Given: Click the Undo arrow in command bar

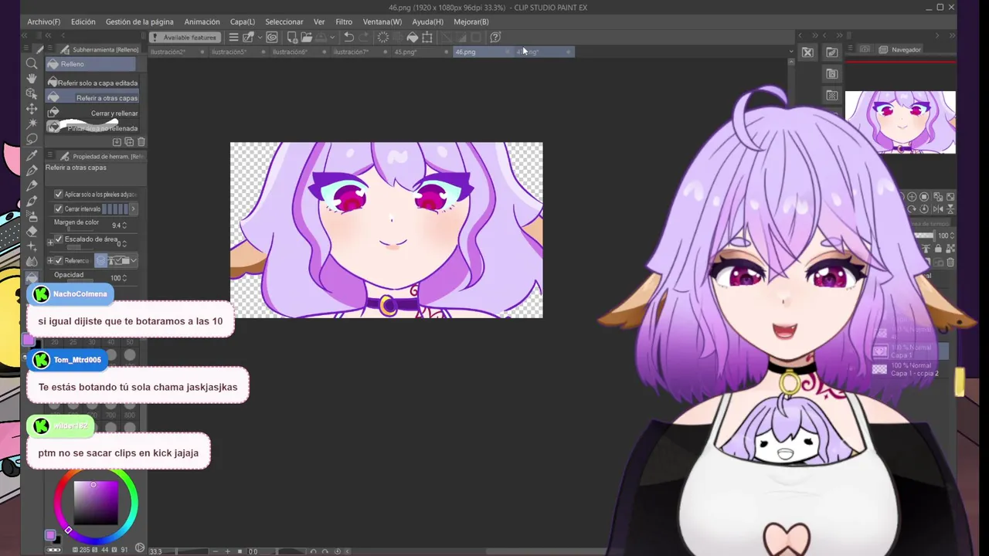Looking at the screenshot, I should pos(348,37).
